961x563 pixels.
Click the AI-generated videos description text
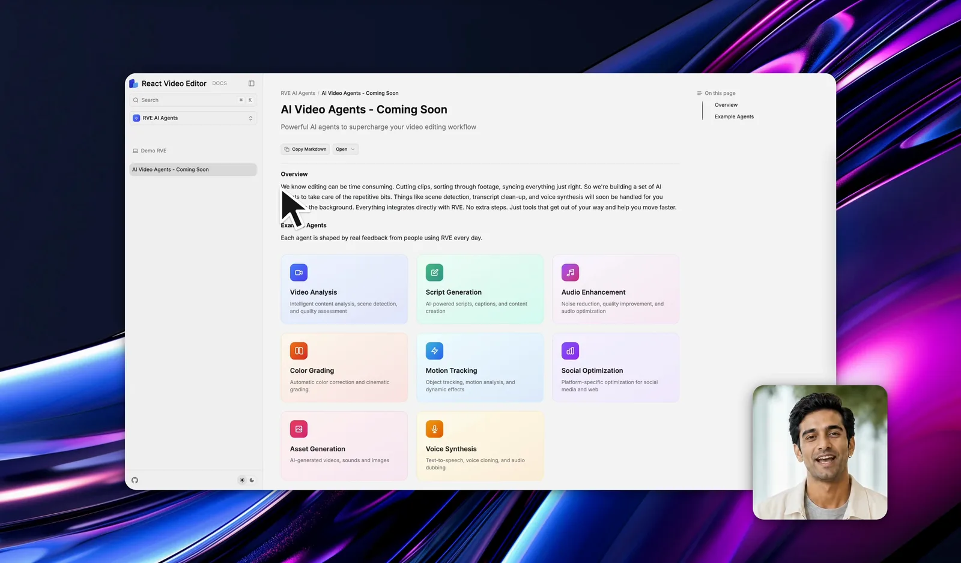(x=339, y=461)
